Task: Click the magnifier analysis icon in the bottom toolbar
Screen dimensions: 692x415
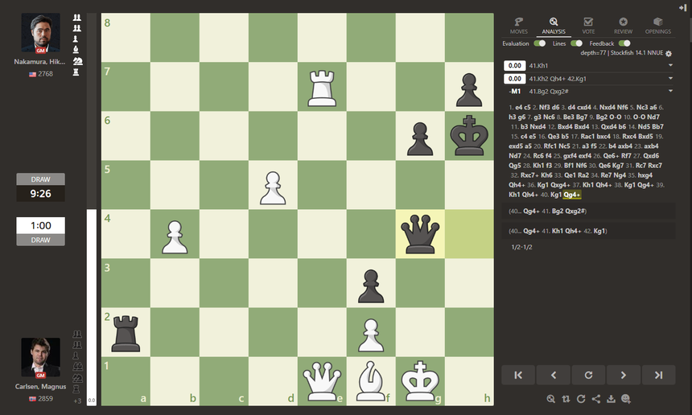Action: 550,399
